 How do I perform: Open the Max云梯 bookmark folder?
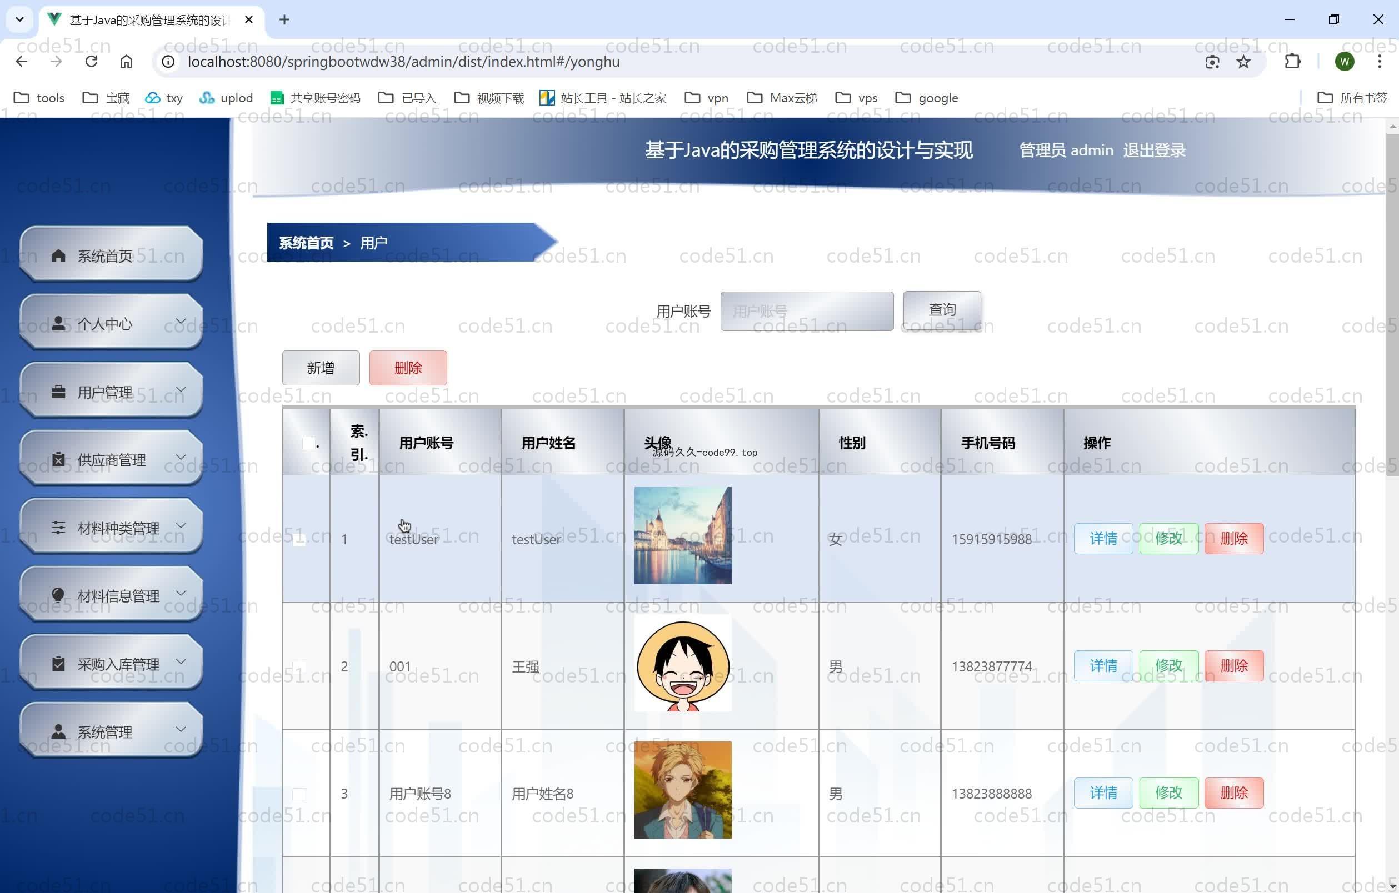[782, 98]
